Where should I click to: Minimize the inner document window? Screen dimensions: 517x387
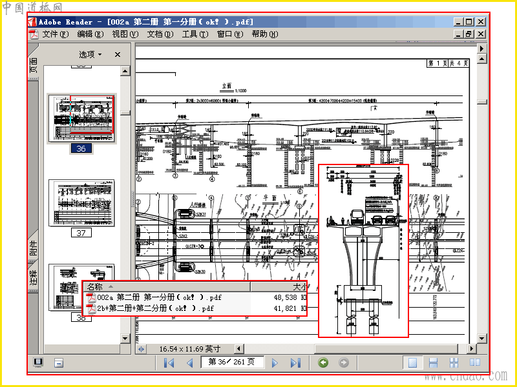click(x=458, y=34)
